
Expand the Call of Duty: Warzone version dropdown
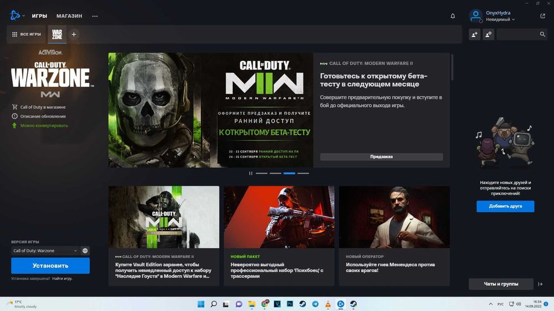(x=45, y=251)
